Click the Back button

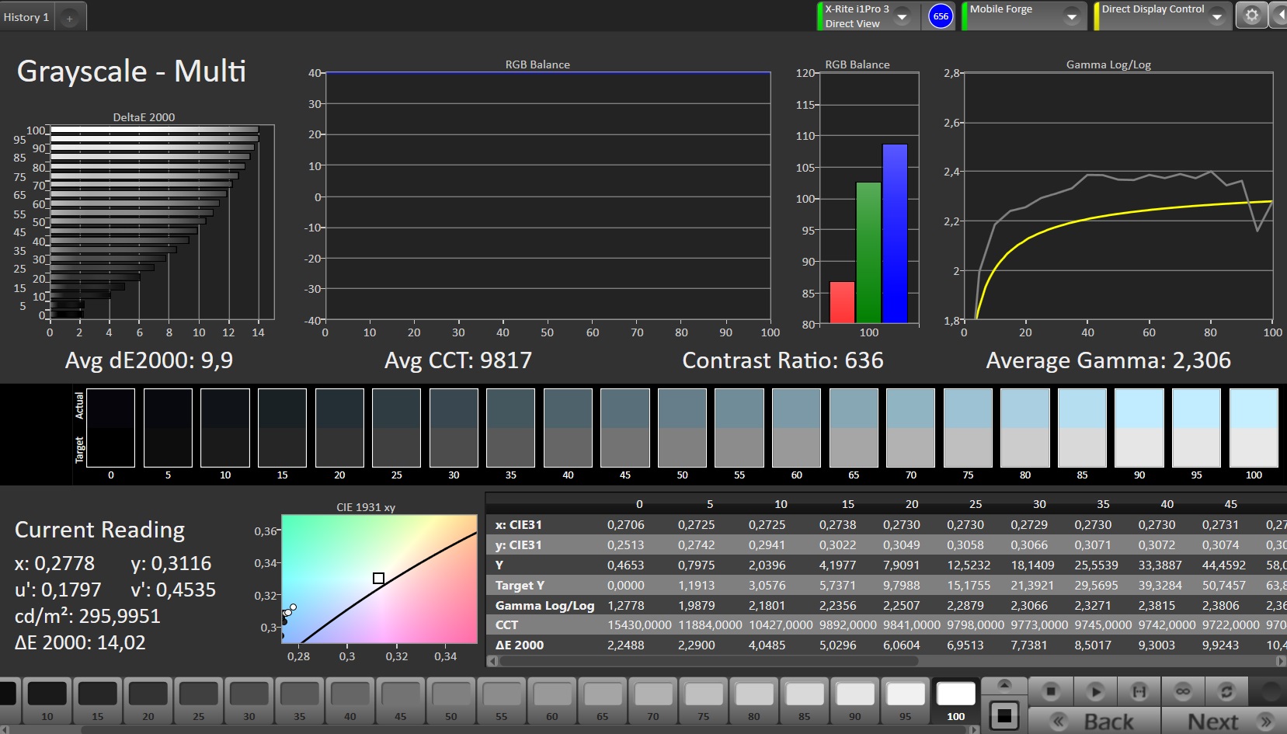click(1094, 722)
